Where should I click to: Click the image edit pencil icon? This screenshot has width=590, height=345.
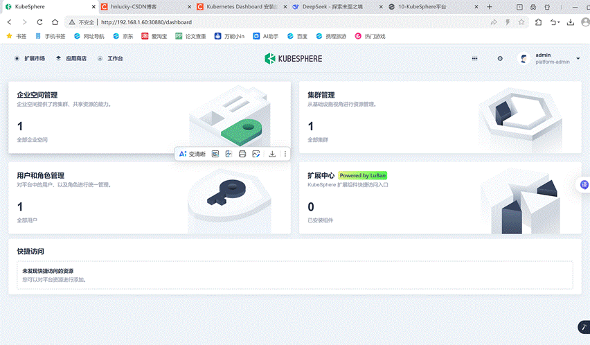click(256, 154)
